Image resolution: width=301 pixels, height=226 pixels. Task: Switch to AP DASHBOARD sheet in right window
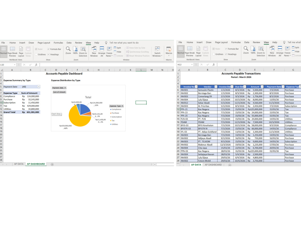tap(213, 165)
